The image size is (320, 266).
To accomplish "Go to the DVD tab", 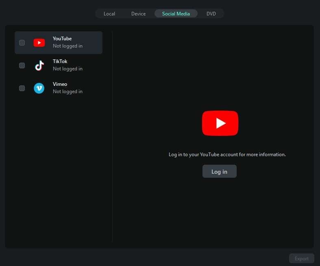I will click(211, 14).
